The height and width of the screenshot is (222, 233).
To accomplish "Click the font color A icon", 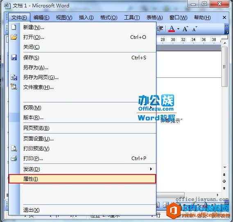I will click(x=172, y=29).
